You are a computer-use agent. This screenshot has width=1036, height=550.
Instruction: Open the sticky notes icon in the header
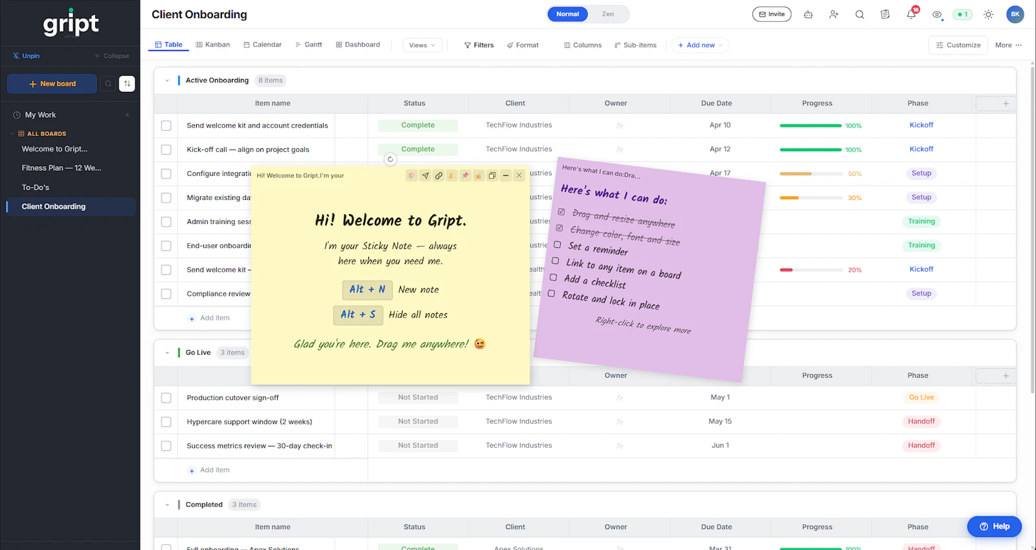pyautogui.click(x=885, y=14)
